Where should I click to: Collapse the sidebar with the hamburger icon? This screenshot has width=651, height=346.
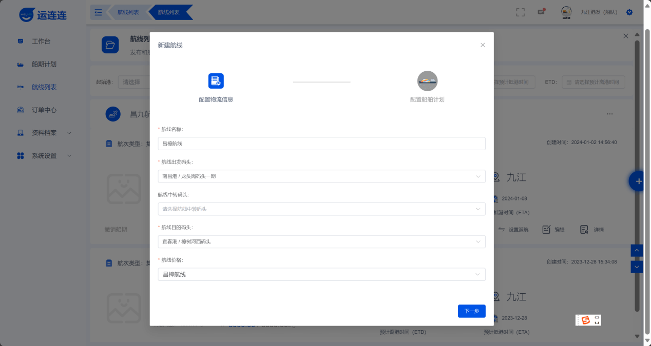click(99, 12)
